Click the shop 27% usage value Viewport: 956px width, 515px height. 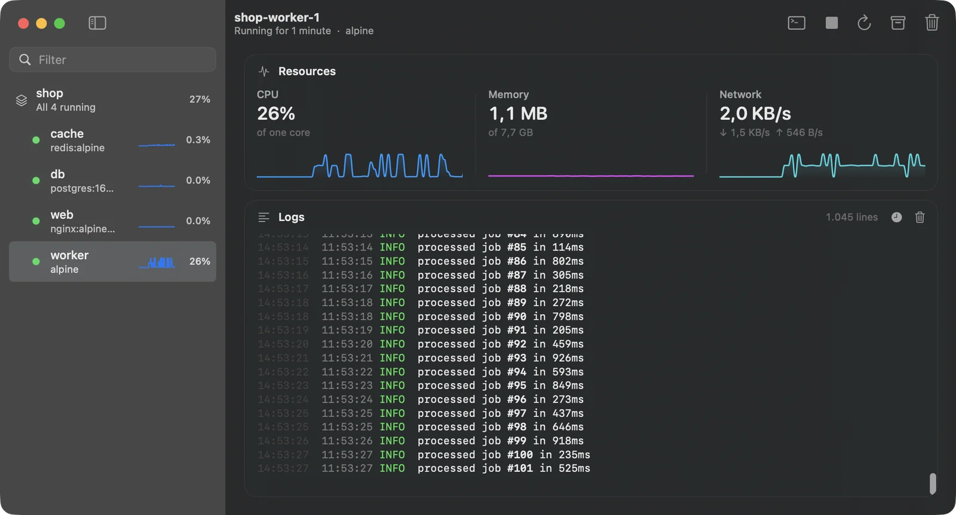tap(200, 100)
